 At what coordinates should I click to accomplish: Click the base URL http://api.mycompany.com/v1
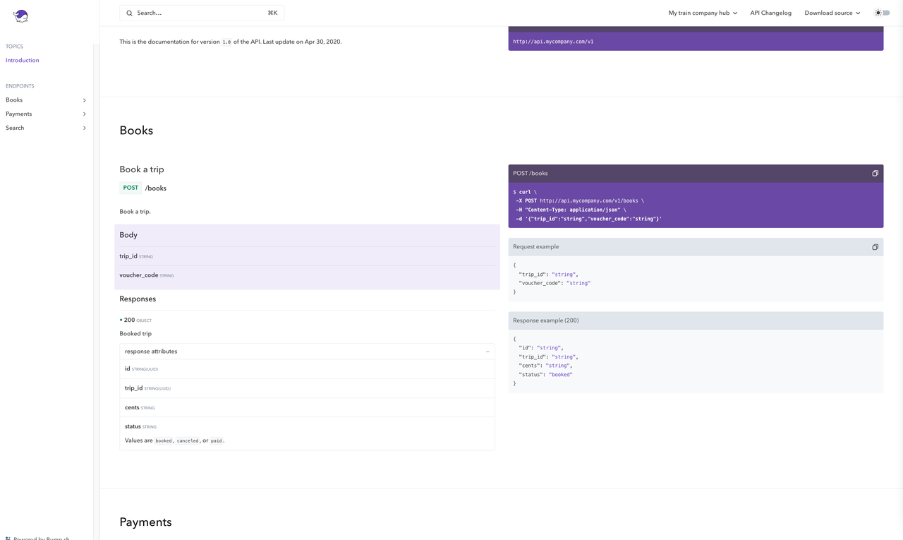(553, 42)
